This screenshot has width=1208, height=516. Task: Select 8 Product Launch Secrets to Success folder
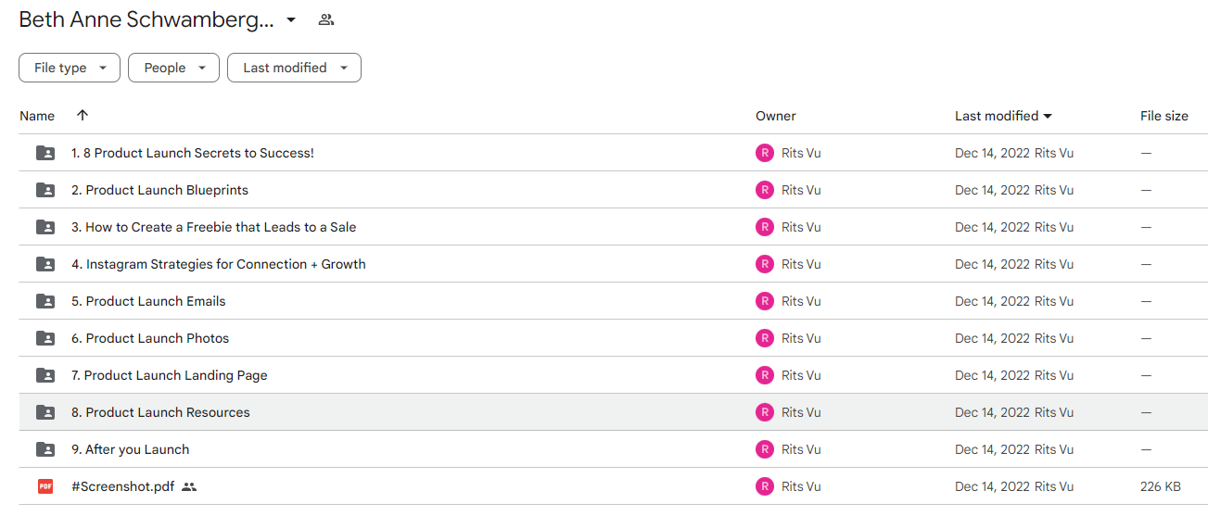tap(613, 153)
